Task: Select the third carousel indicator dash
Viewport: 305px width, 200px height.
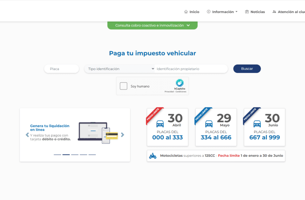Action: point(75,155)
